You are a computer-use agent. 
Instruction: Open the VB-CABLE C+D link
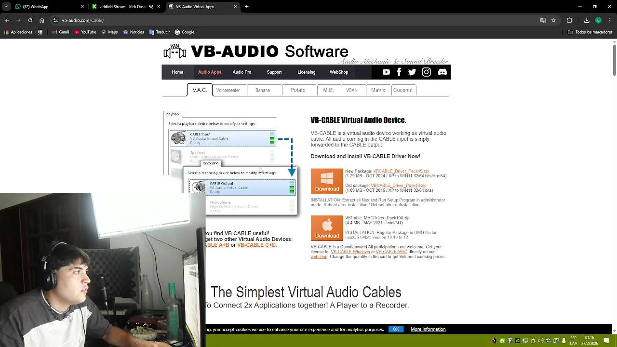click(x=256, y=245)
